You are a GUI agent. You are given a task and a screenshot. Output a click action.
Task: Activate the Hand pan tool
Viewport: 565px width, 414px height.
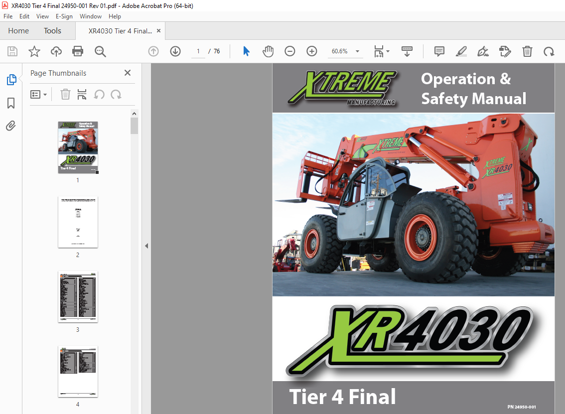[x=268, y=51]
